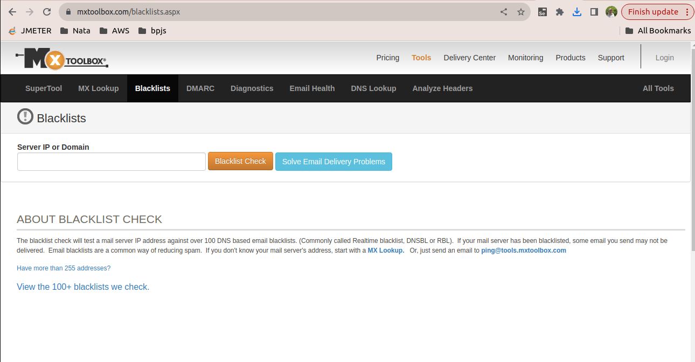Open the bpjs bookmarks folder
The height and width of the screenshot is (362, 695).
pos(152,31)
